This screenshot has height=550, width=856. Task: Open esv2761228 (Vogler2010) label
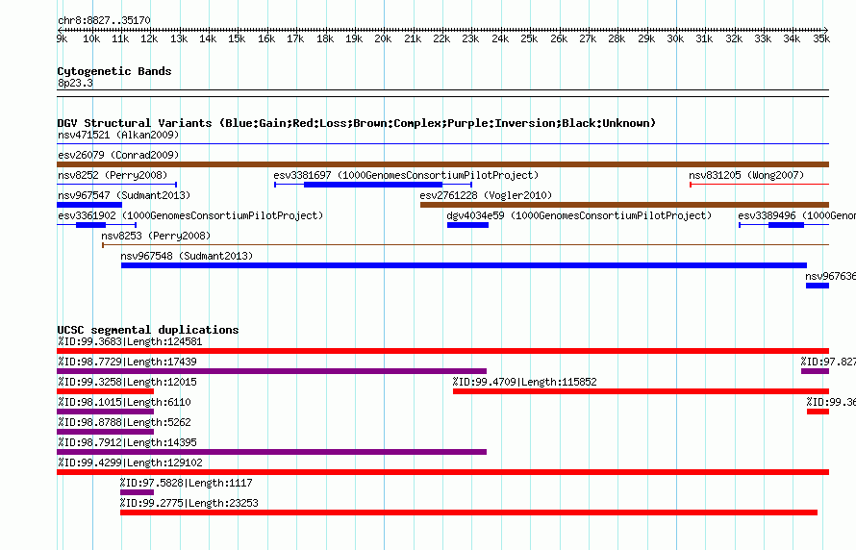click(x=486, y=195)
